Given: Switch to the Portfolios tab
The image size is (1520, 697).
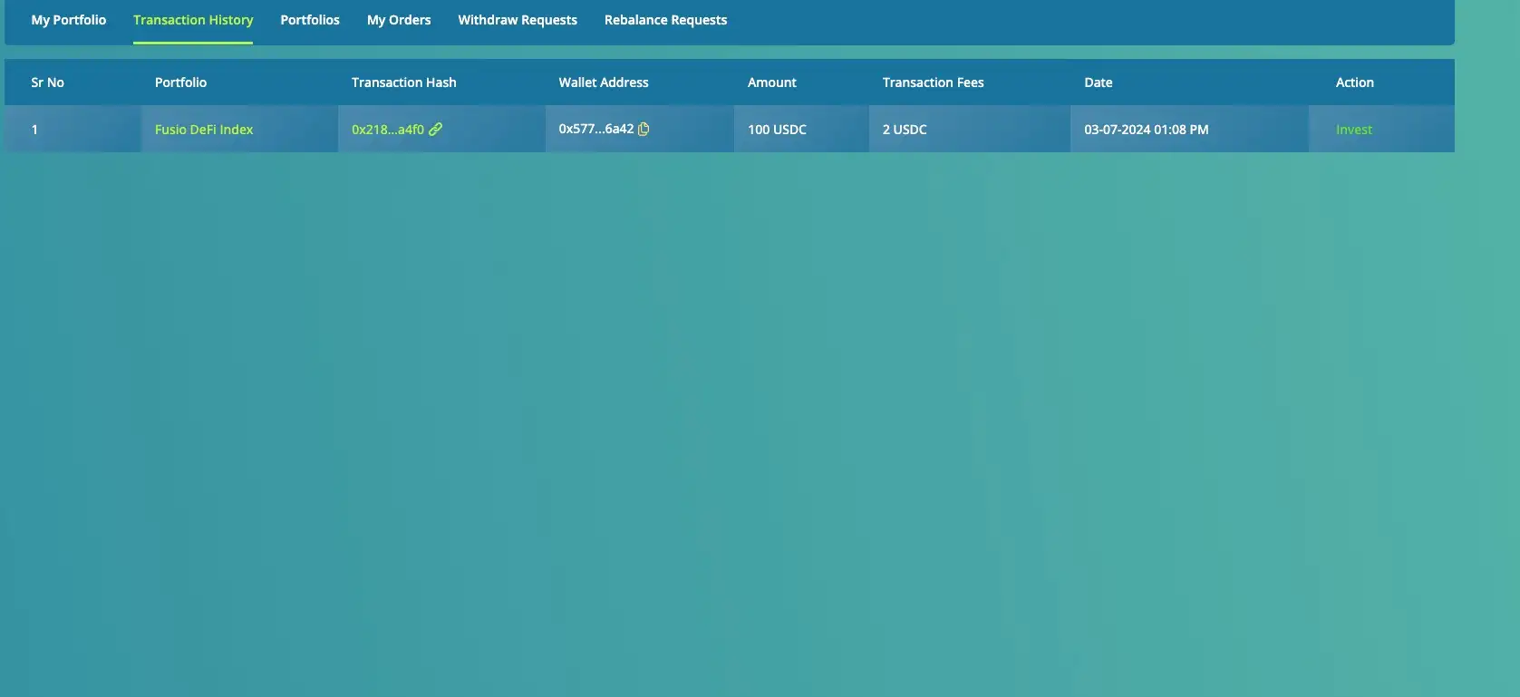Looking at the screenshot, I should (x=310, y=20).
